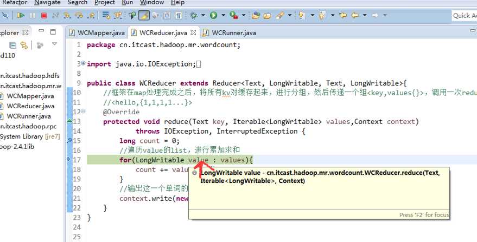Toggle Show Whitespace Characters pilcrow icon
The image size is (477, 242).
coord(179,15)
